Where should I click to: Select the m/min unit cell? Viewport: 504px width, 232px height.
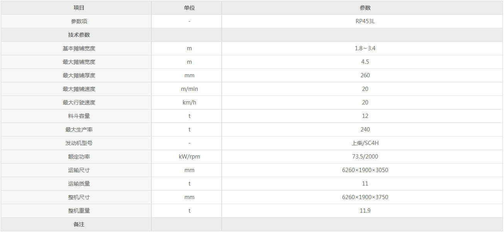tap(189, 89)
